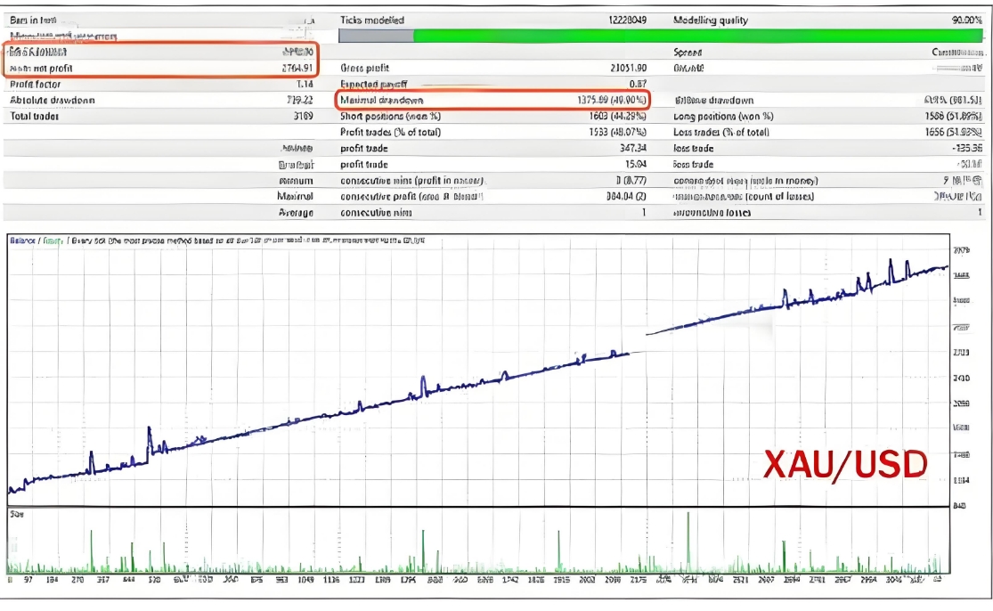Image resolution: width=993 pixels, height=611 pixels.
Task: Click the Balance legend text above chart
Action: (x=22, y=240)
